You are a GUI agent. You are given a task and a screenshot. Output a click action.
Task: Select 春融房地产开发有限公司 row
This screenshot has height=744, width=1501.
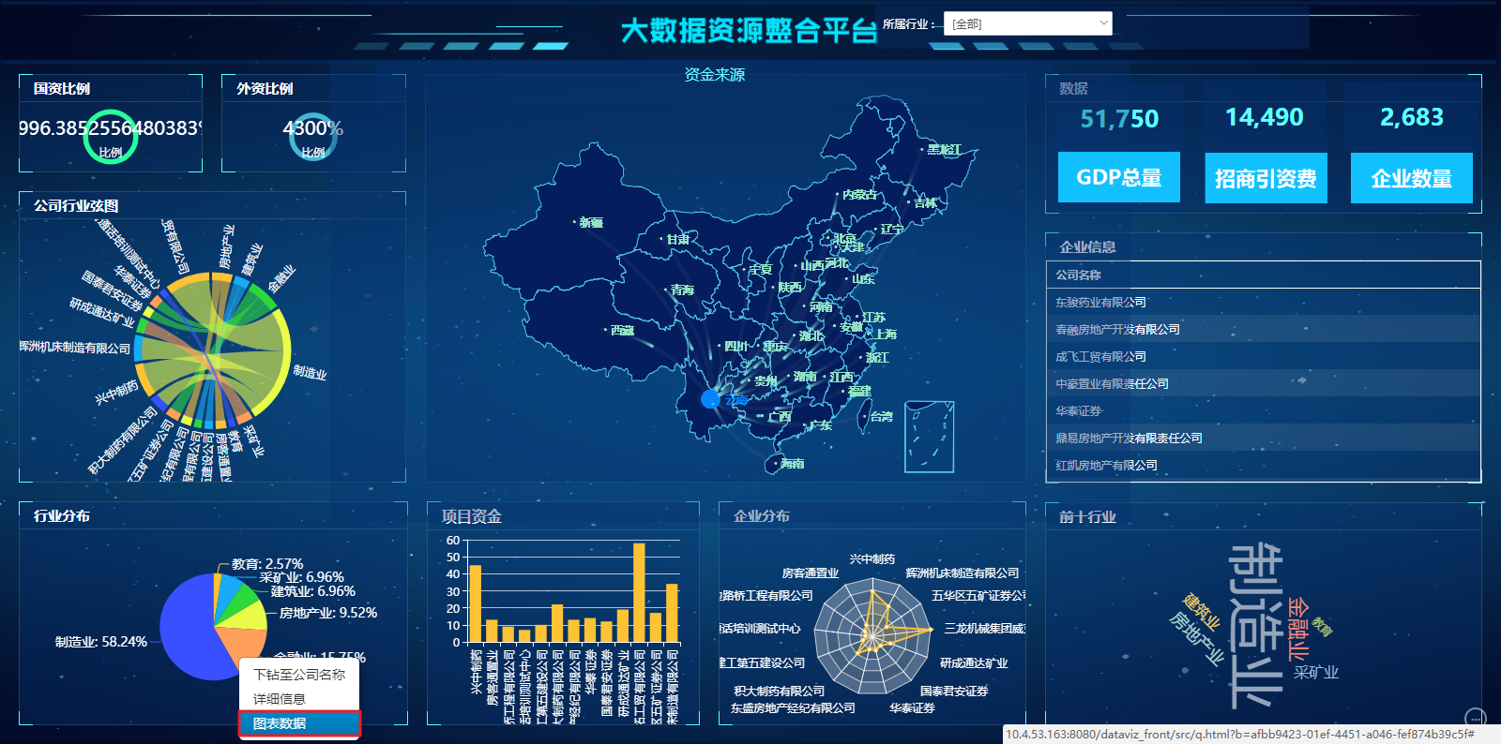[1263, 329]
